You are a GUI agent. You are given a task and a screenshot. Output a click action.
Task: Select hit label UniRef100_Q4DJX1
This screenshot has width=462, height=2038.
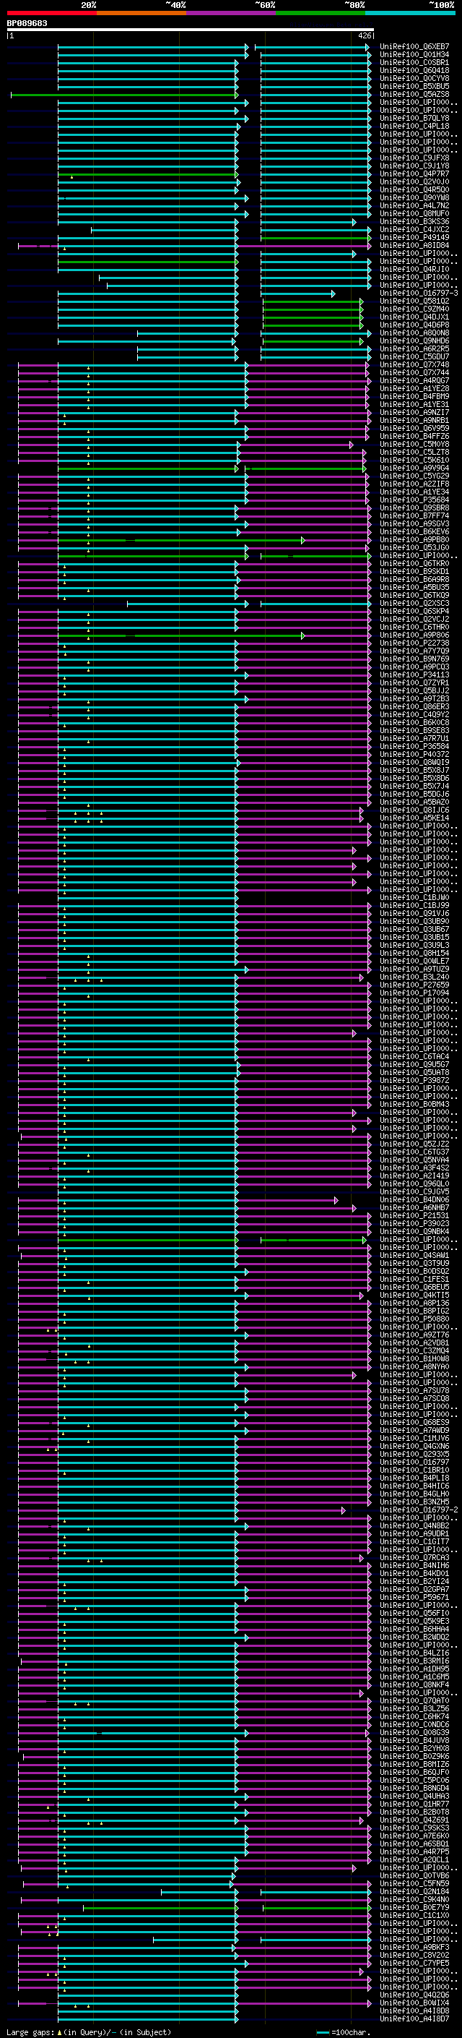pos(414,317)
